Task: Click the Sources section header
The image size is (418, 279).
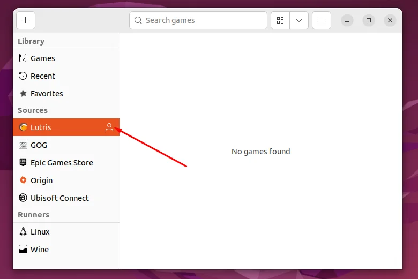Action: 33,110
